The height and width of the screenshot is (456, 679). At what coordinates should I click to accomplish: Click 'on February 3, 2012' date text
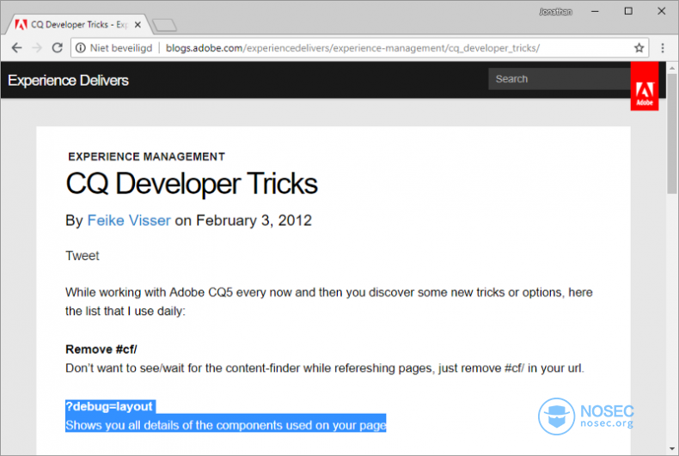[x=243, y=221]
